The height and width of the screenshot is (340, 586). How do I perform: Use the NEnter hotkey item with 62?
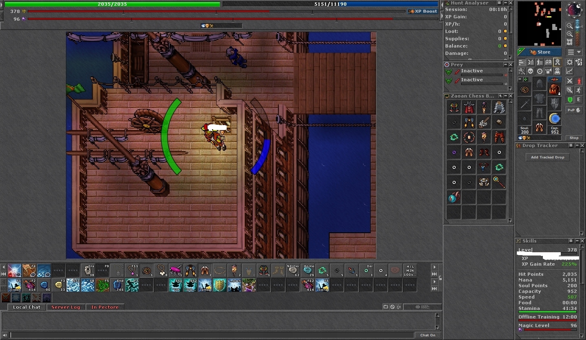(x=293, y=271)
